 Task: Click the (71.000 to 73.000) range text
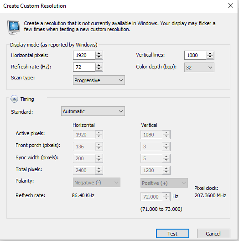[161, 209]
